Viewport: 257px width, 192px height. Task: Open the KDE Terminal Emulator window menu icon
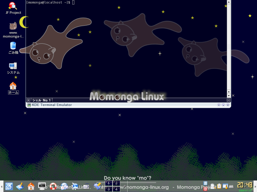29,105
